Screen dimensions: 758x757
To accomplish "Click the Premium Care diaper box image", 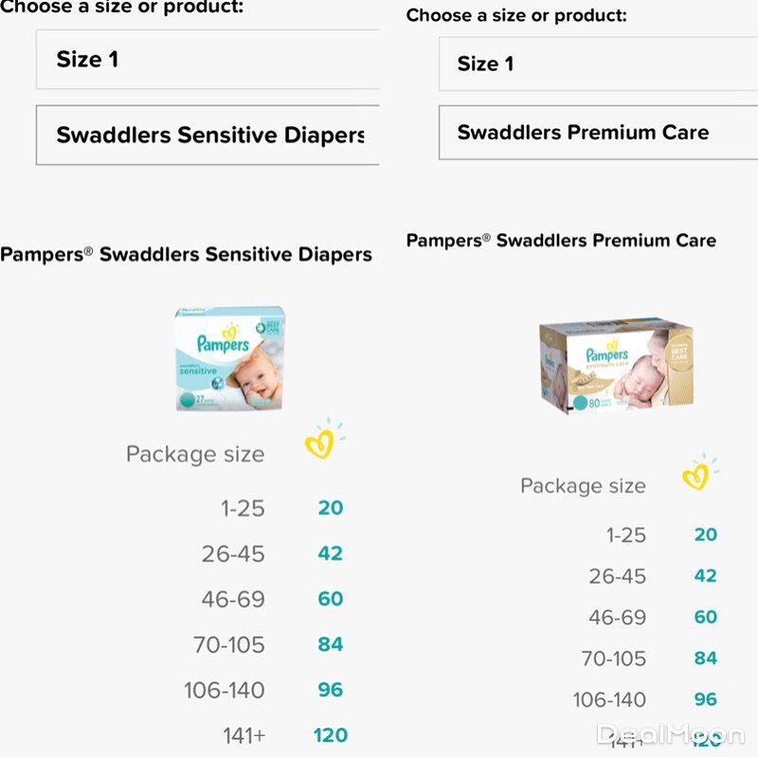I will (616, 366).
